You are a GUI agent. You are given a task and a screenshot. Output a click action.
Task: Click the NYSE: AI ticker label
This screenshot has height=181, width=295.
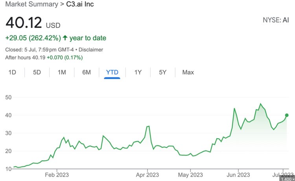click(x=276, y=20)
